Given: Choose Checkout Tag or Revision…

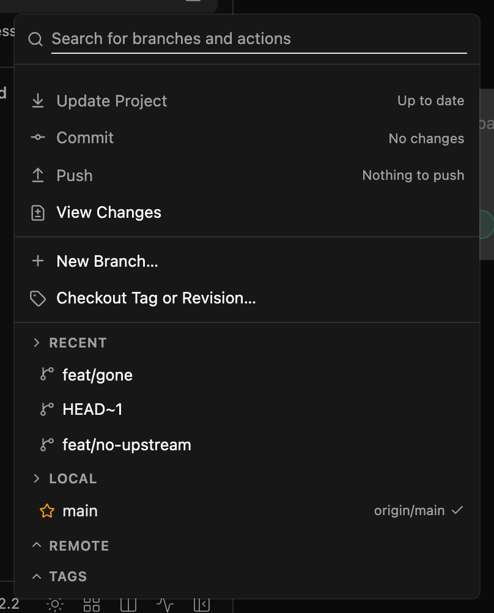Looking at the screenshot, I should click(x=247, y=299).
